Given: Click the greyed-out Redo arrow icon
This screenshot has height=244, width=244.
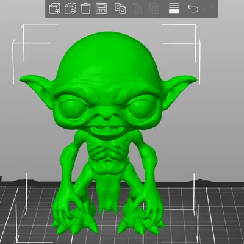Looking at the screenshot, I should [209, 8].
